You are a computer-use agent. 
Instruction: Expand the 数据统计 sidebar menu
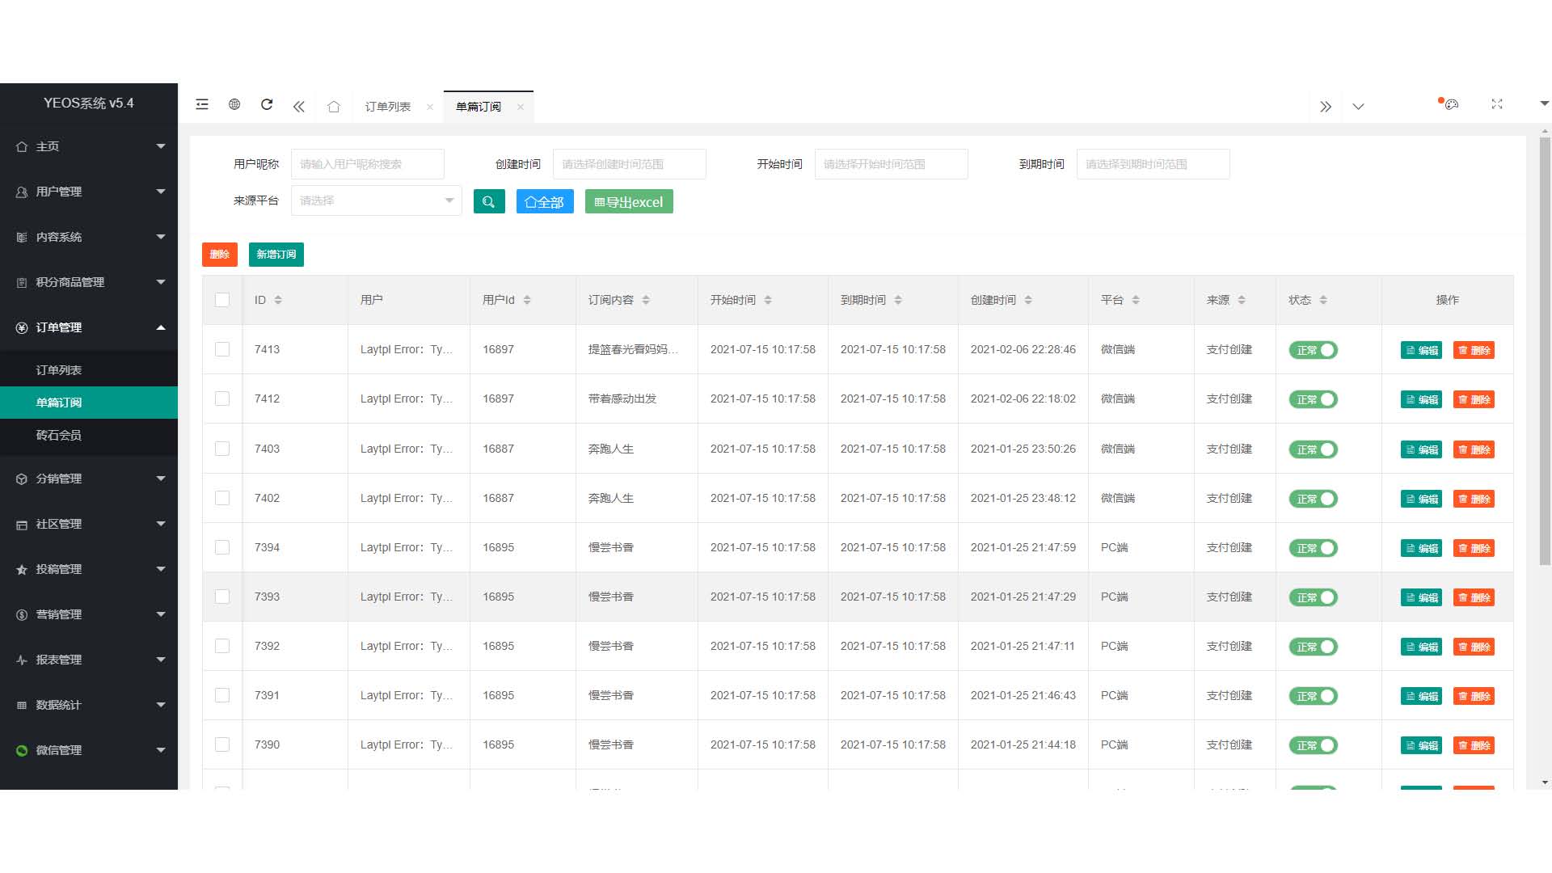[89, 705]
